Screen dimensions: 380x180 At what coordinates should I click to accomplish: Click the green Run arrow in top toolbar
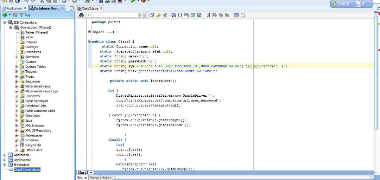[133, 1]
